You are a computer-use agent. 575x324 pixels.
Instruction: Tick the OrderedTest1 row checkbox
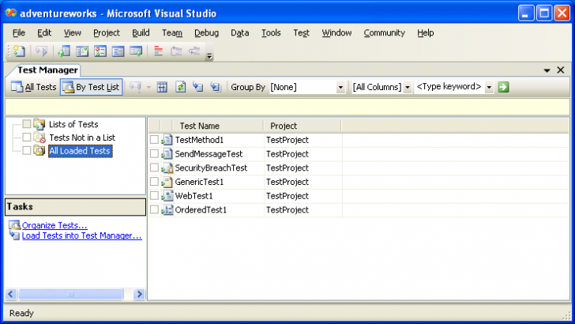154,209
